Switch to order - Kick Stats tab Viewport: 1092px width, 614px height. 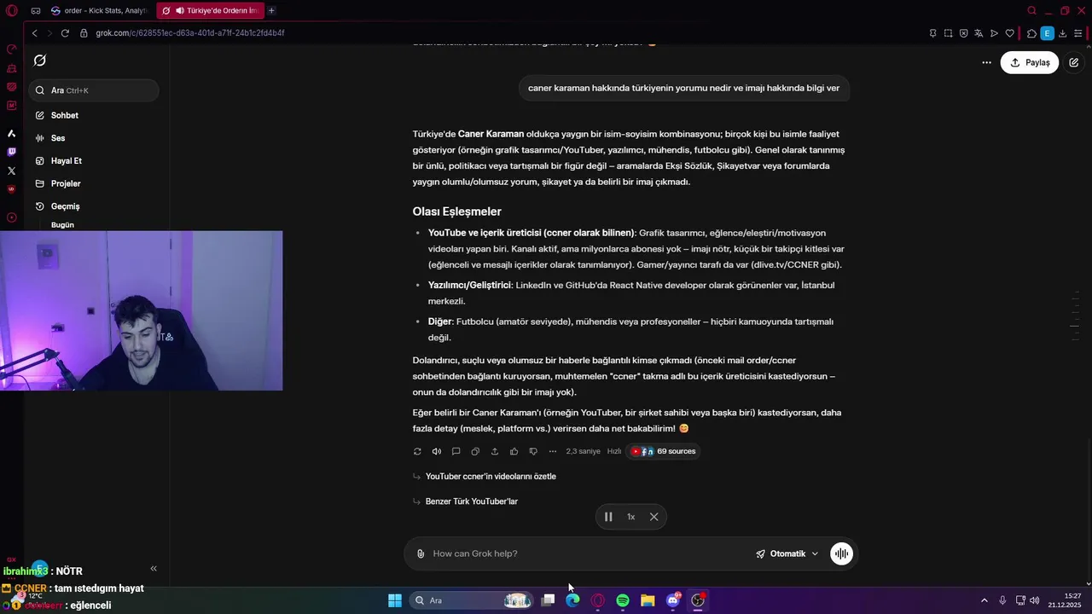click(99, 10)
